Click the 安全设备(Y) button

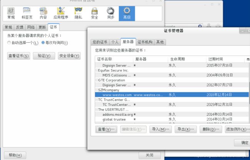[x=69, y=56]
